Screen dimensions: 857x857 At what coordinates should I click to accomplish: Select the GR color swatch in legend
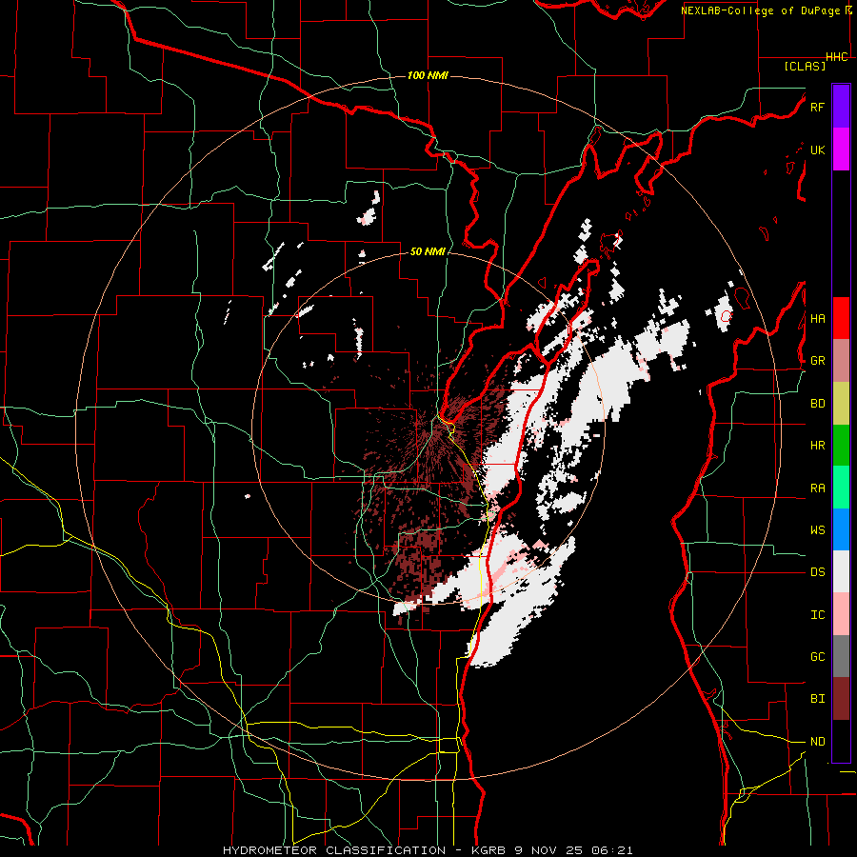[x=841, y=361]
